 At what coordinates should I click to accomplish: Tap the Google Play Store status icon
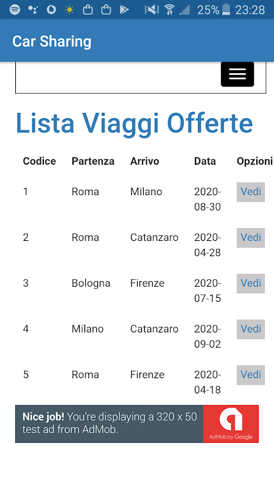(x=124, y=10)
